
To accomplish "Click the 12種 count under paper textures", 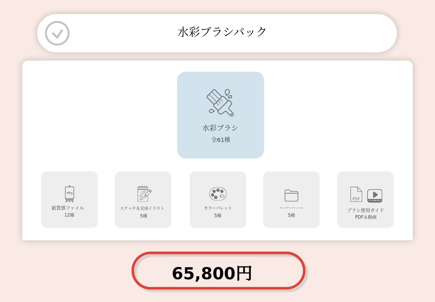I will [x=69, y=215].
